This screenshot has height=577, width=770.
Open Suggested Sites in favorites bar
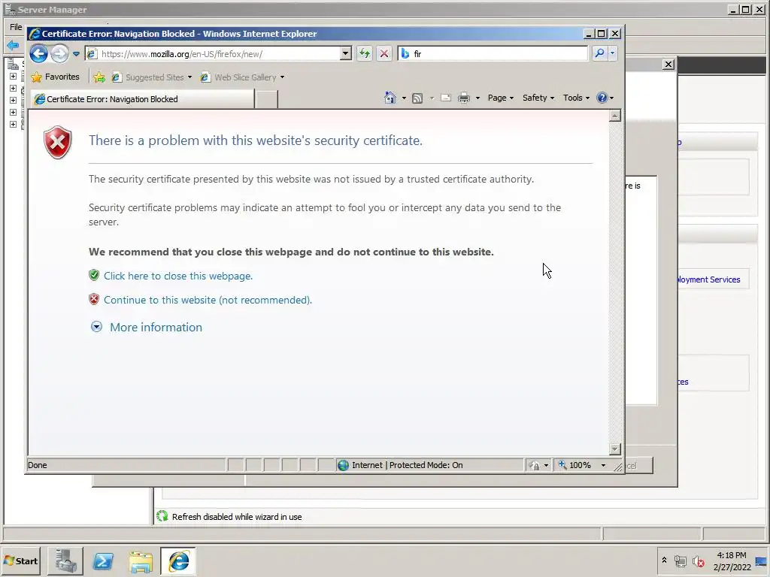151,77
